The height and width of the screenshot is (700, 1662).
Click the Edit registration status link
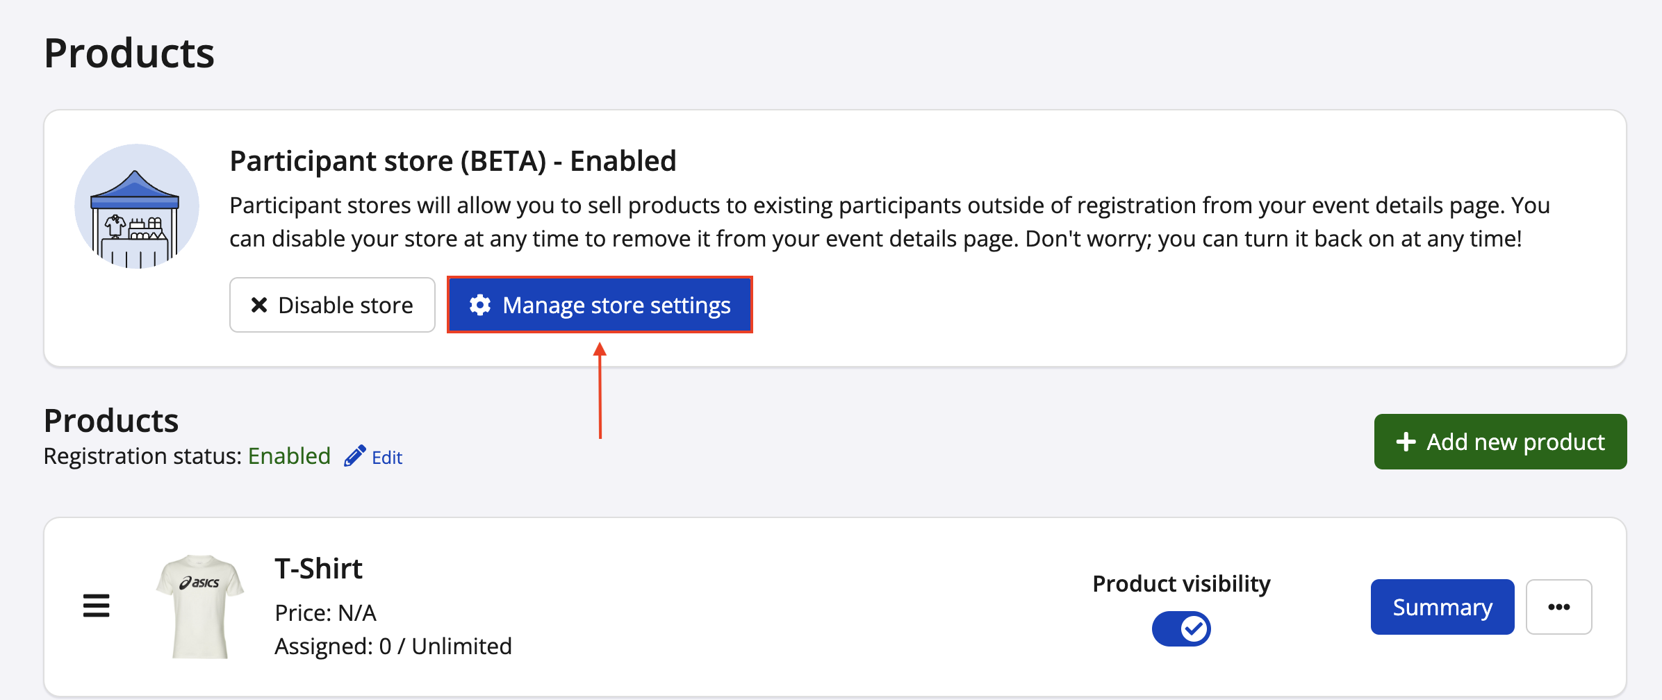point(387,458)
